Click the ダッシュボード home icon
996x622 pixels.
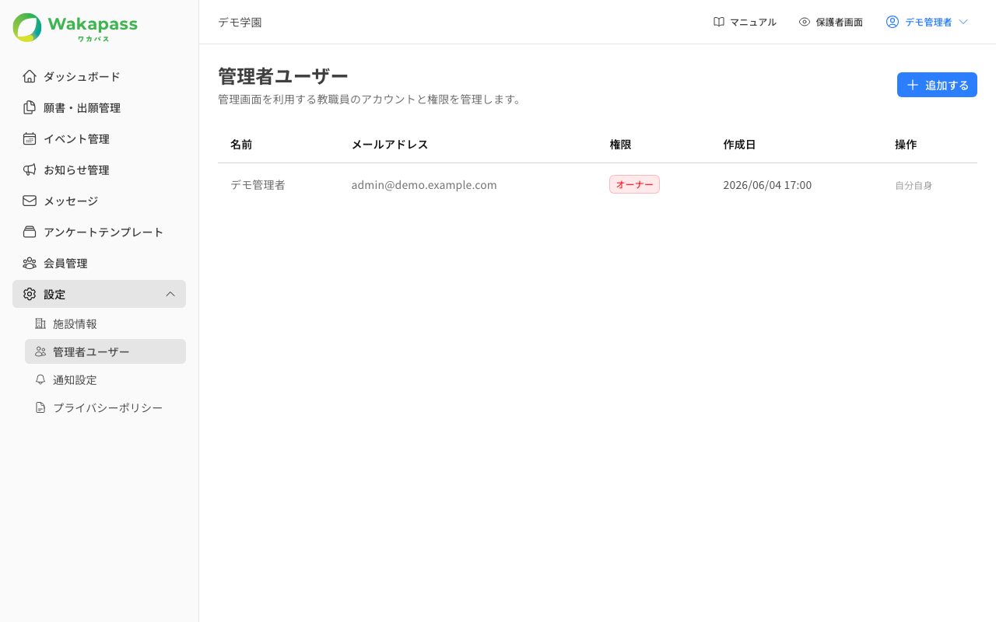tap(30, 76)
